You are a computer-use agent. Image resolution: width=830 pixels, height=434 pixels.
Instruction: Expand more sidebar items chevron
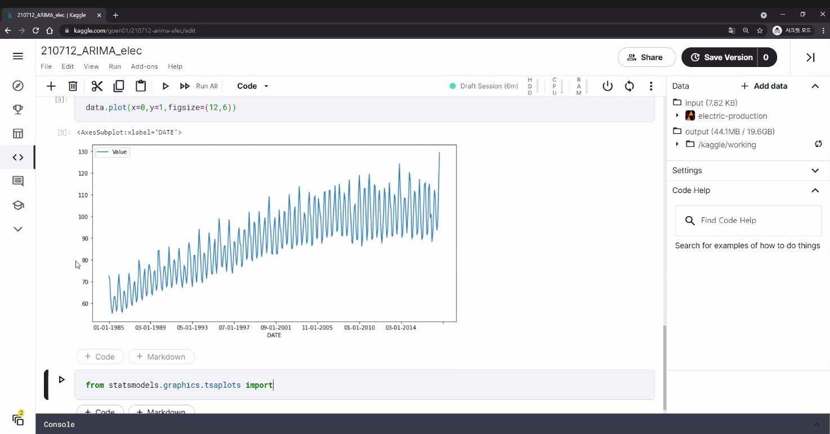(x=18, y=229)
